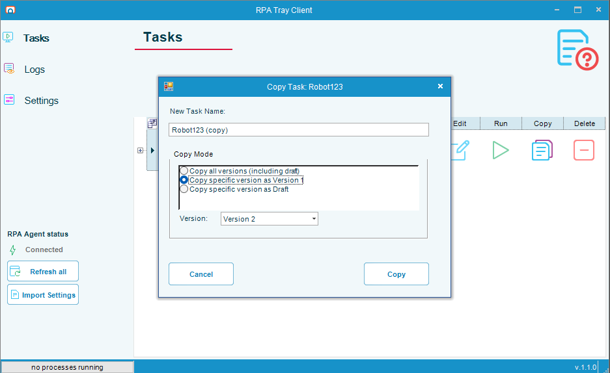610x373 pixels.
Task: Confirm with the Copy button in dialog
Action: tap(396, 274)
